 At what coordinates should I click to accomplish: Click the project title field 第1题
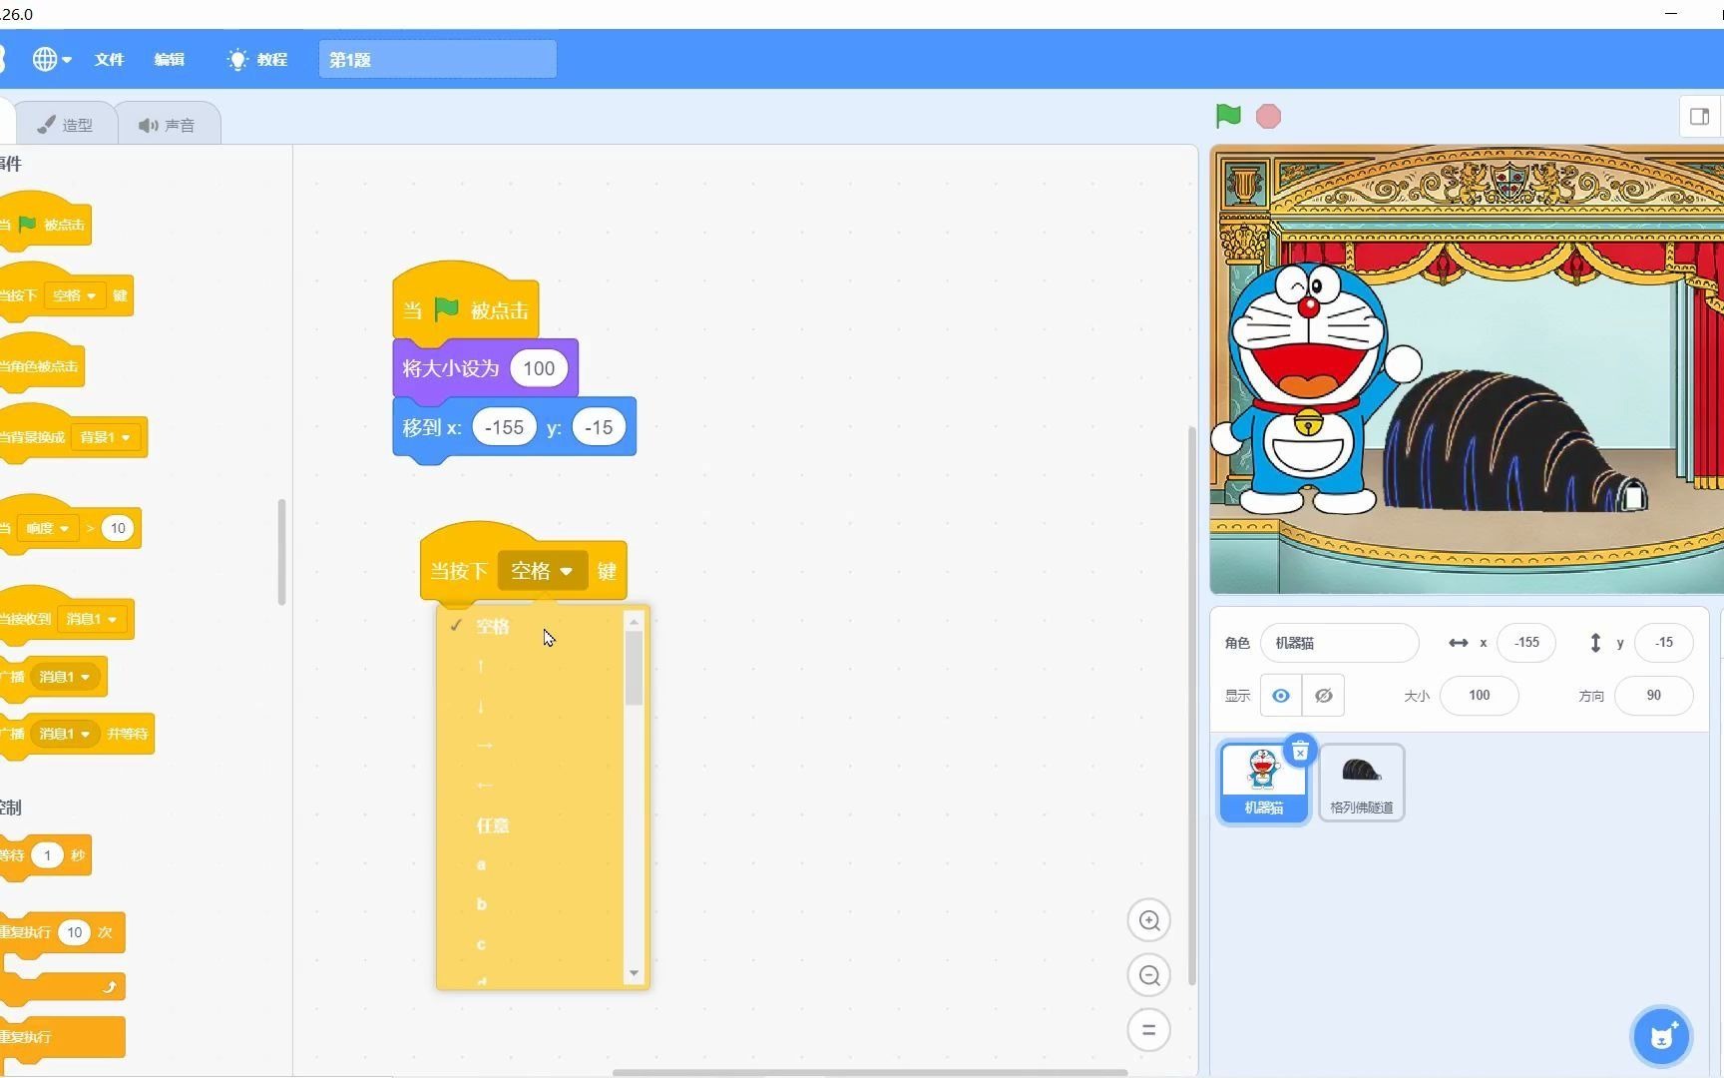click(x=437, y=59)
